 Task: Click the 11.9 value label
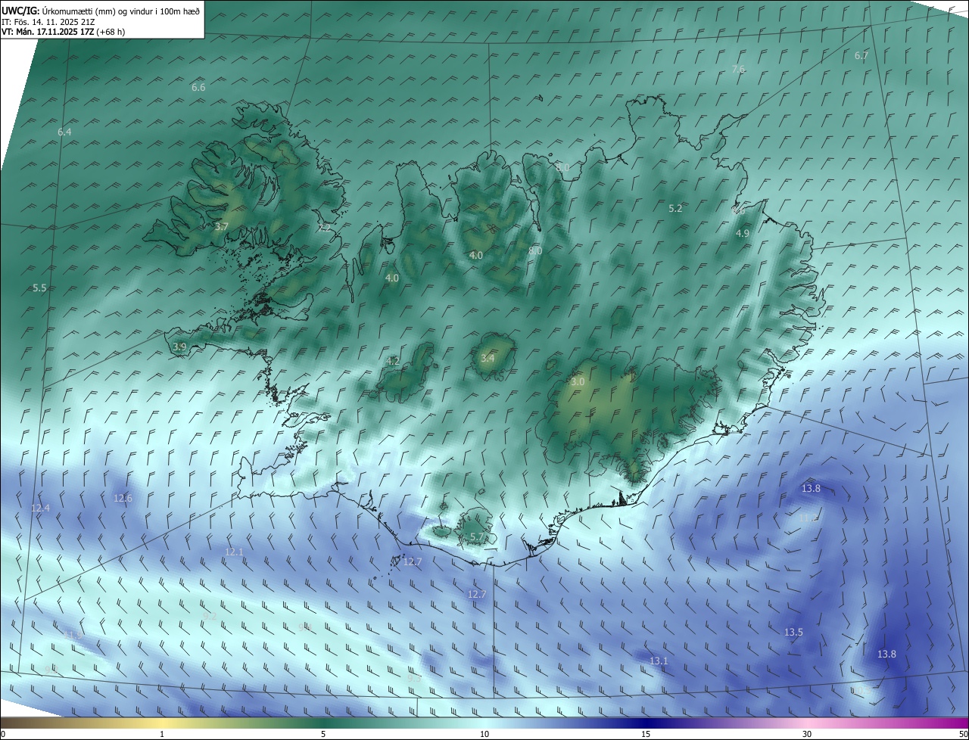(73, 635)
